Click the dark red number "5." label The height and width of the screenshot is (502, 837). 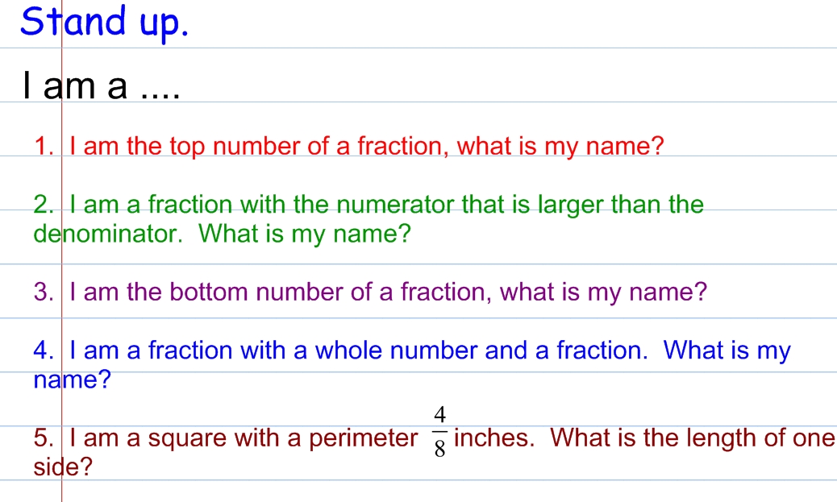click(44, 438)
